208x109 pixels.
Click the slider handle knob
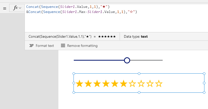point(127,60)
